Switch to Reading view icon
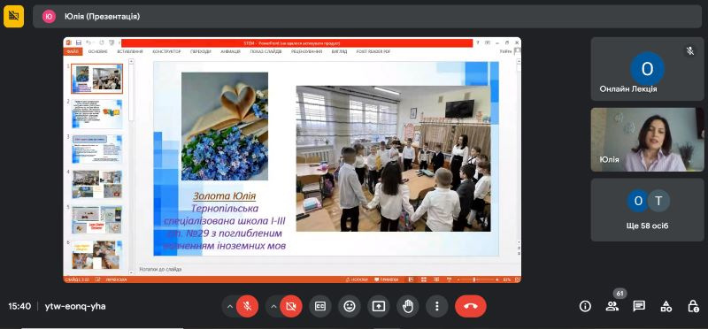 pos(436,279)
